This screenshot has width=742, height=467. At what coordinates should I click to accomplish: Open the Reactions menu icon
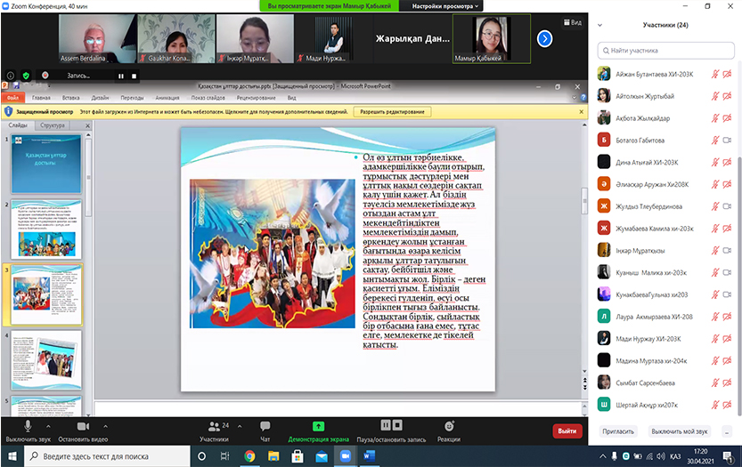[449, 426]
